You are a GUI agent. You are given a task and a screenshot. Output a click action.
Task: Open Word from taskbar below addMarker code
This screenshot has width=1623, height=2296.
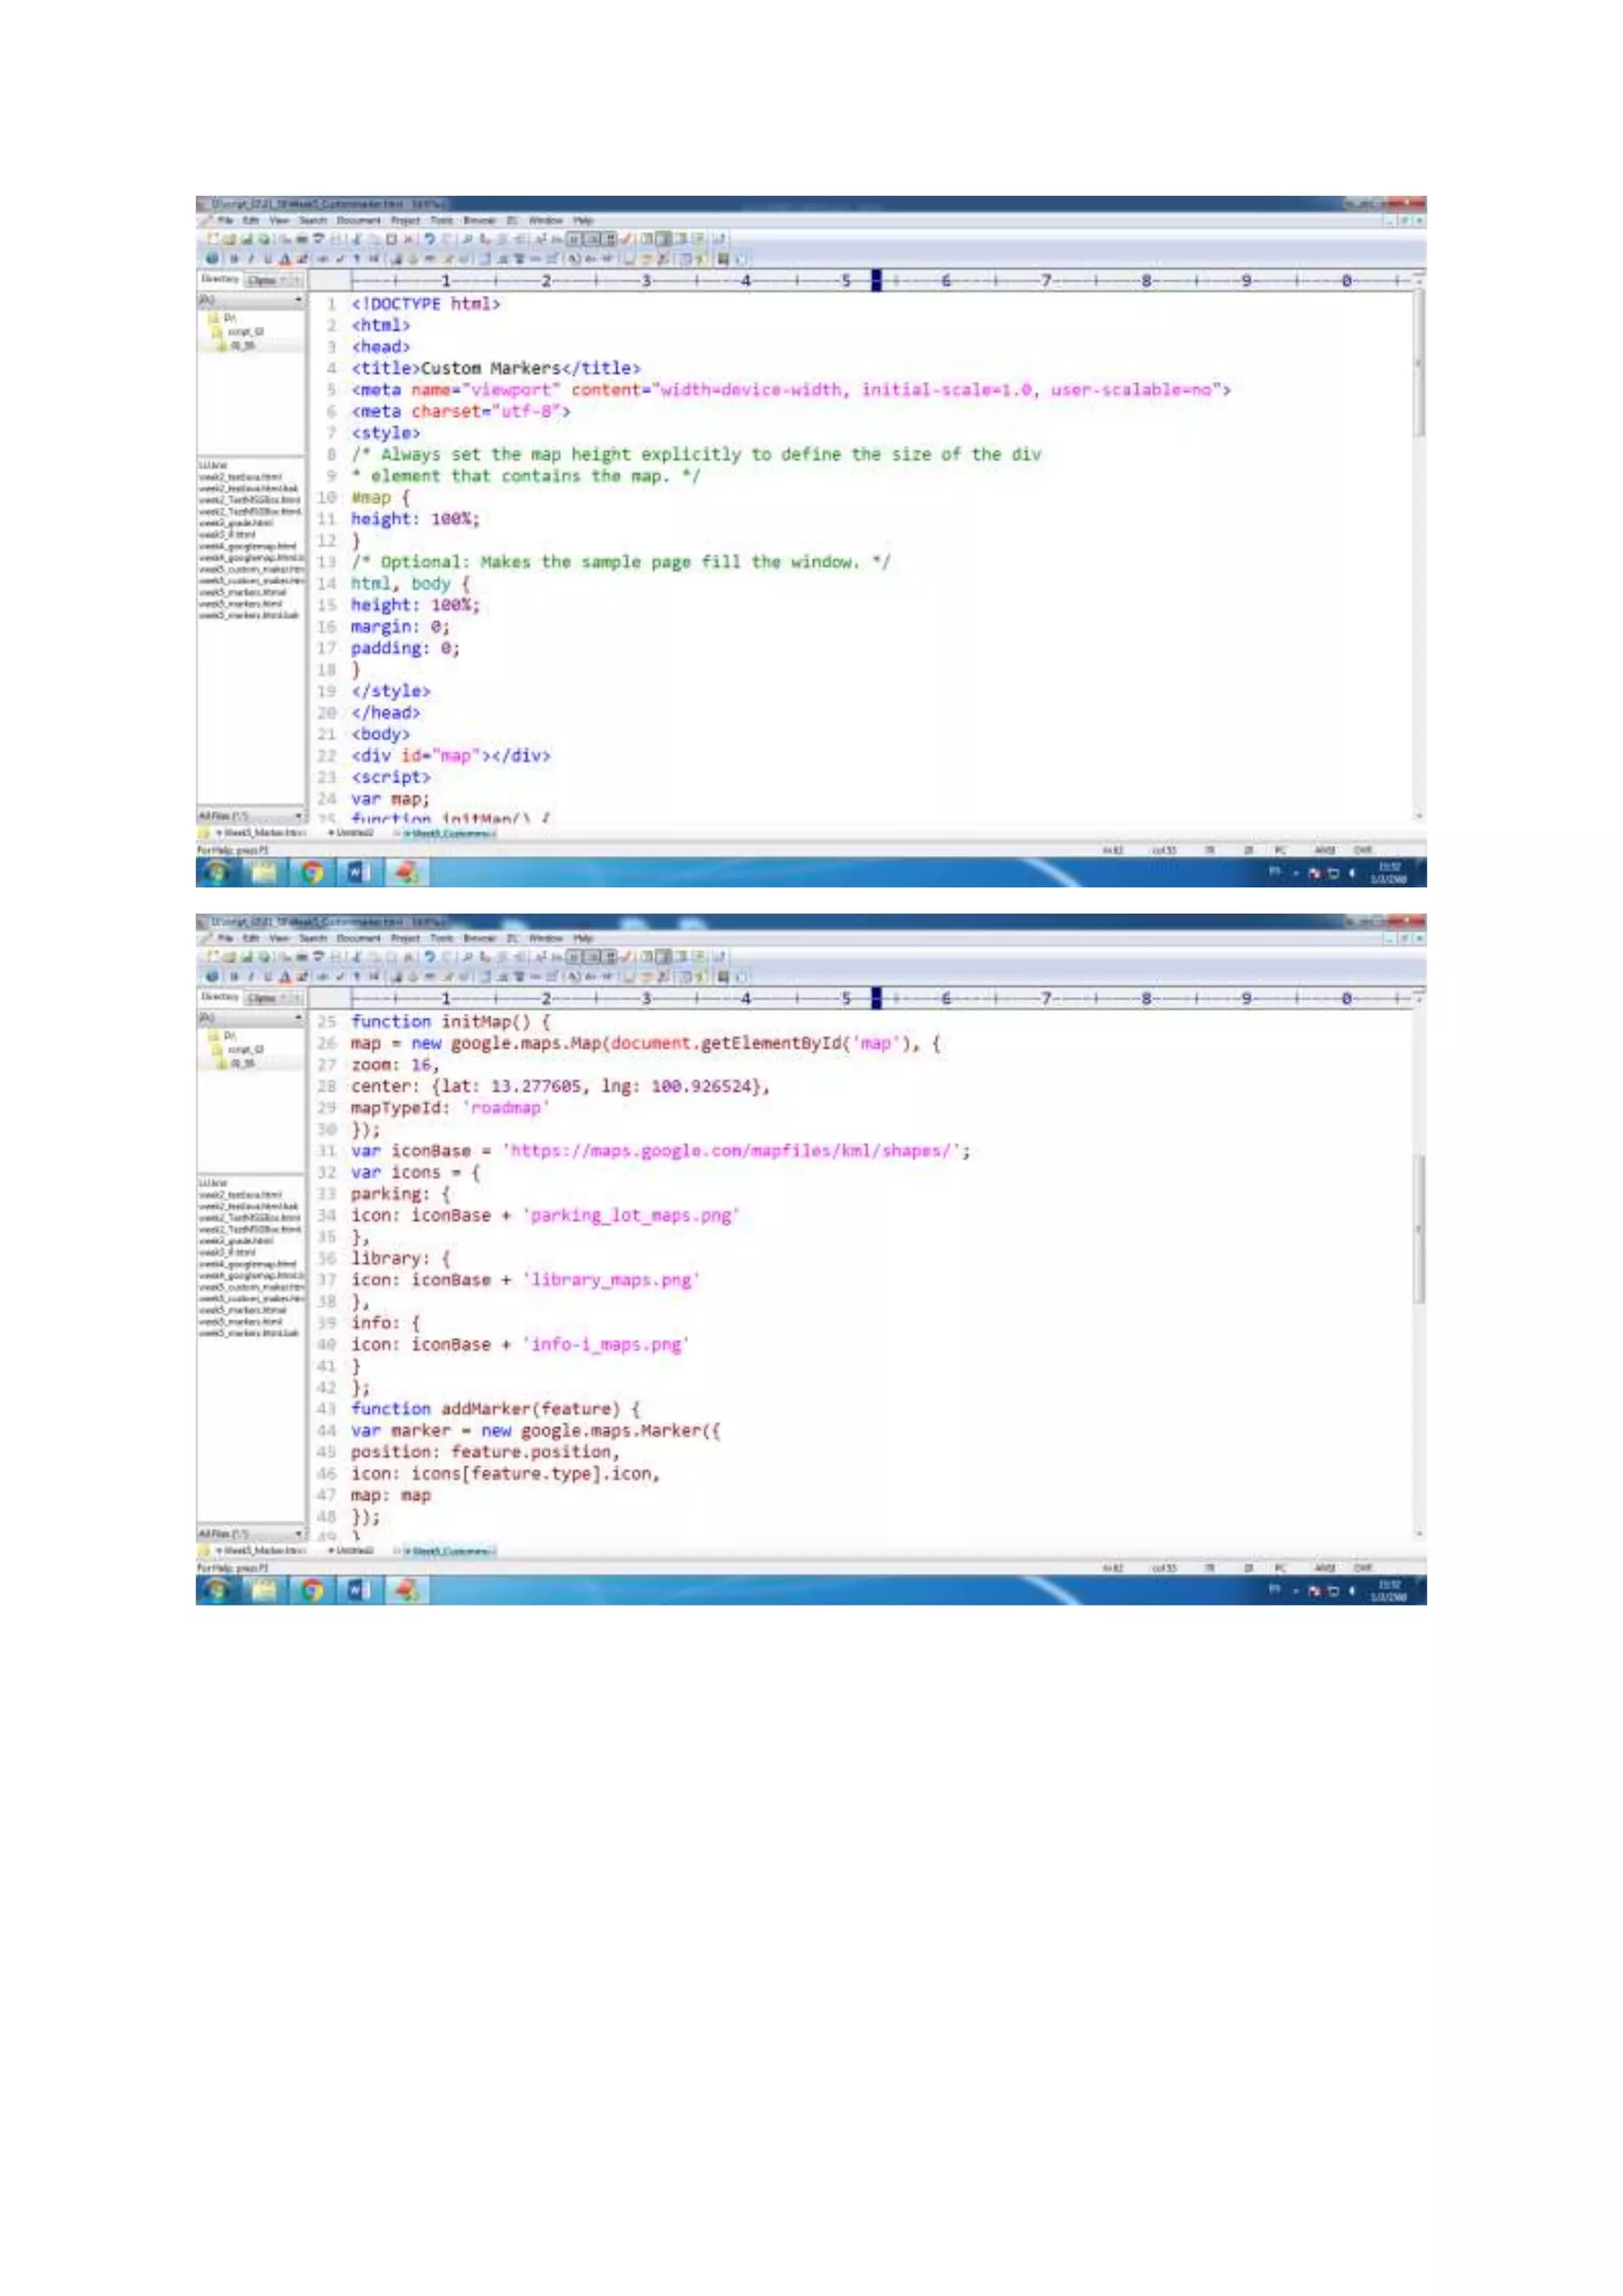357,1590
